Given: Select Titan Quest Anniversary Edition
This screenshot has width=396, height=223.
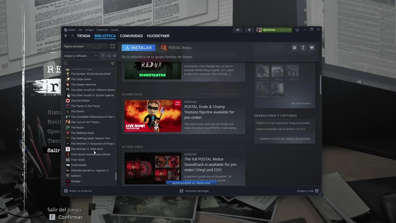Looking at the screenshot, I should pos(91,155).
